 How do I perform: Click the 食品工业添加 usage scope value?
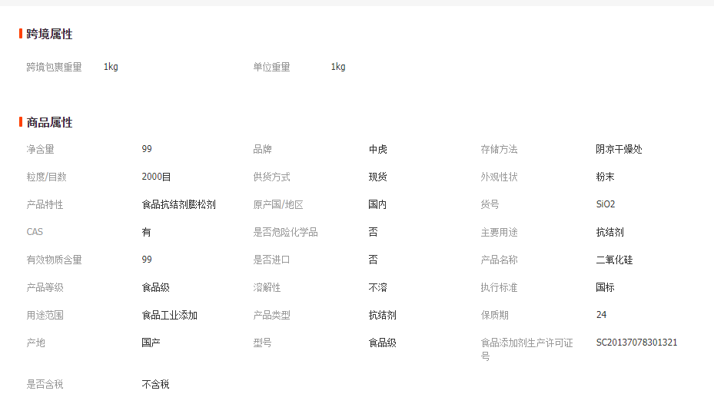[169, 315]
